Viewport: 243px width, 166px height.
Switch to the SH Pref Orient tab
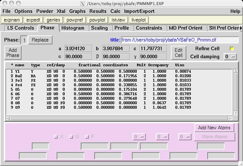pos(223,28)
